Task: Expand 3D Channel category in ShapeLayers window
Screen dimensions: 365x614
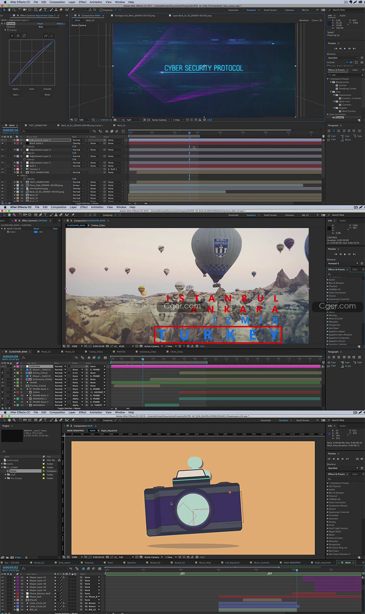Action: coord(328,486)
